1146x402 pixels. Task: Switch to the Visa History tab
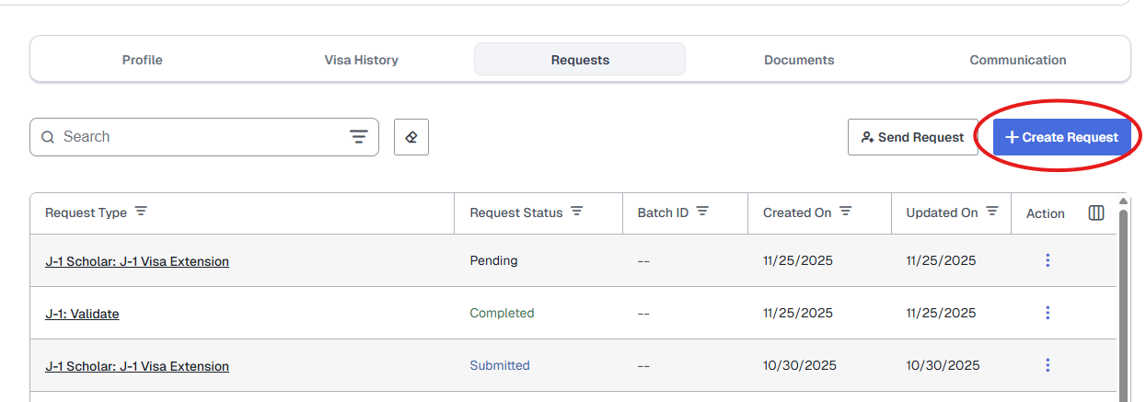tap(361, 60)
